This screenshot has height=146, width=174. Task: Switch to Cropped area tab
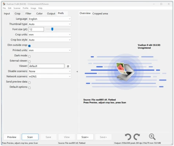coord(100,14)
